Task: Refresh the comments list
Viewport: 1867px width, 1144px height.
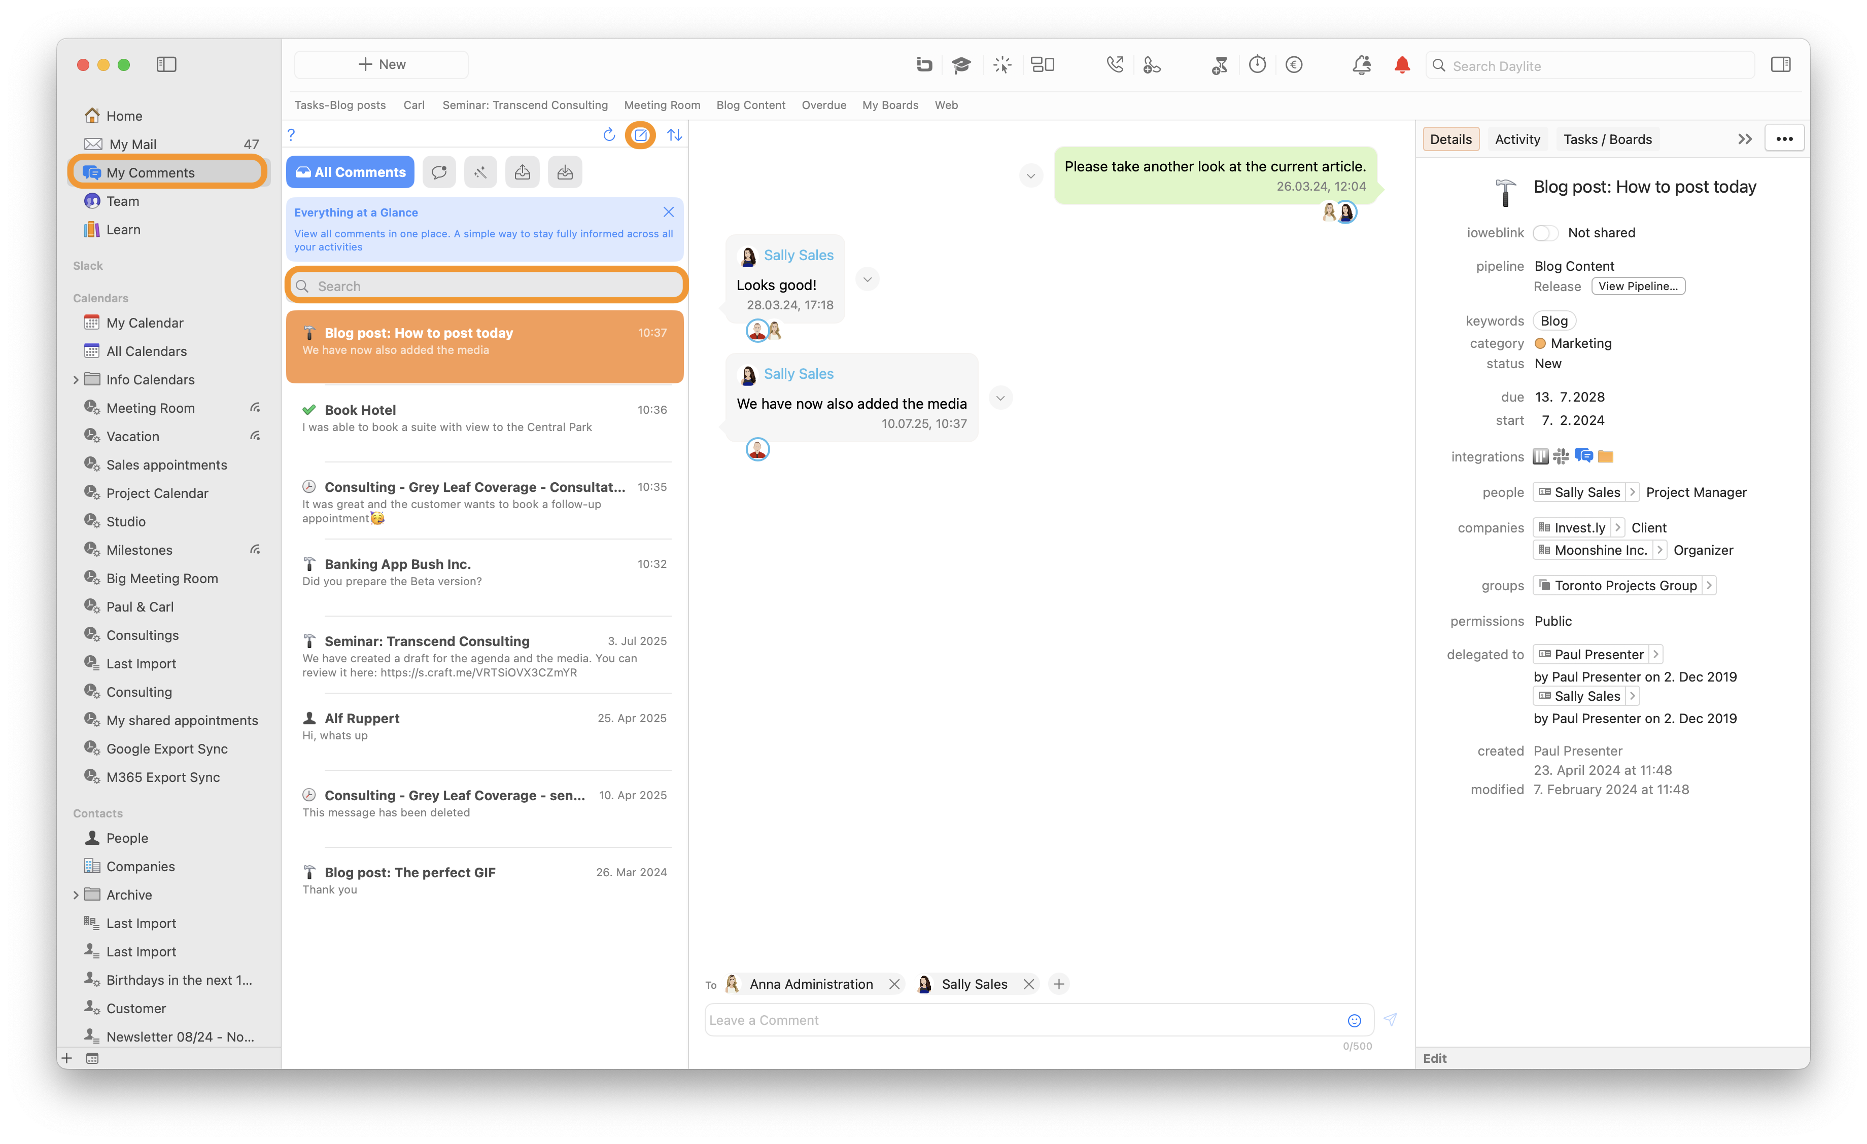Action: pyautogui.click(x=608, y=135)
